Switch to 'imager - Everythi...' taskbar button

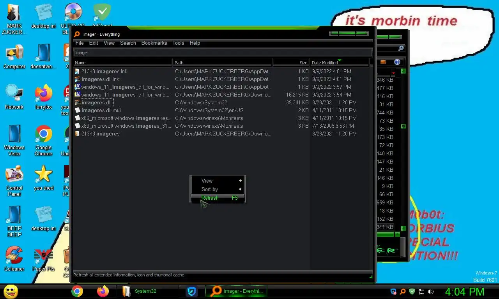[236, 291]
